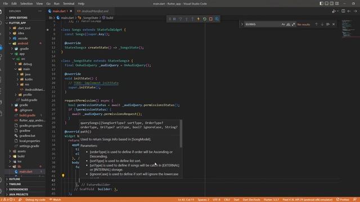The image size is (360, 202).
Task: Stop debugging using the red square
Action: 211,19
